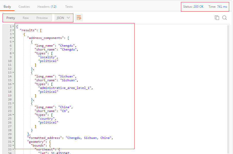The image size is (233, 154).
Task: Select the Preview view mode
Action: [42, 18]
